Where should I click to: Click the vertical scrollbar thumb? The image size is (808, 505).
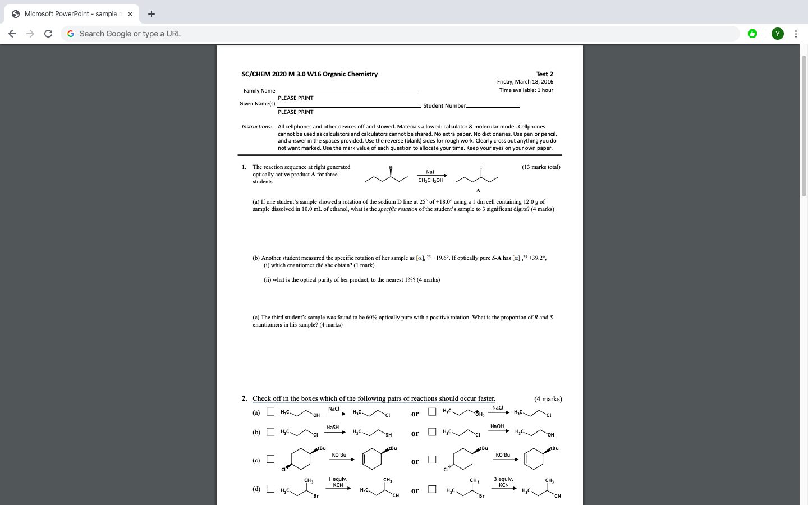coord(804,126)
